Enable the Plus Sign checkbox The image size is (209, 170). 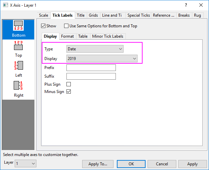[x=69, y=84]
